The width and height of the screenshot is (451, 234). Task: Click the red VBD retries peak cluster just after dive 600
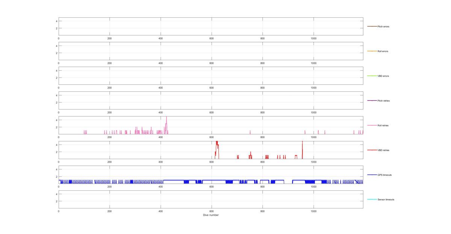pyautogui.click(x=217, y=149)
